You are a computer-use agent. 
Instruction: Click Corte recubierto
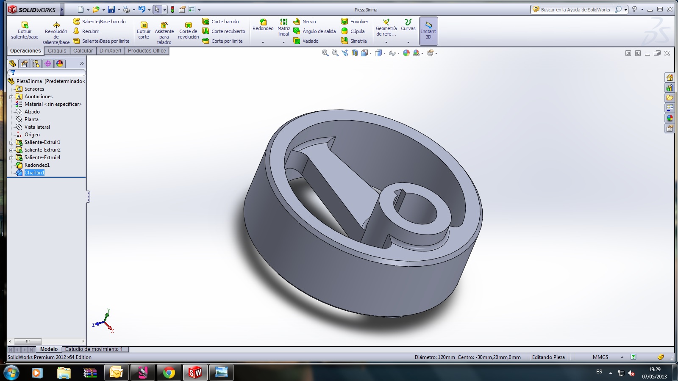tap(224, 31)
